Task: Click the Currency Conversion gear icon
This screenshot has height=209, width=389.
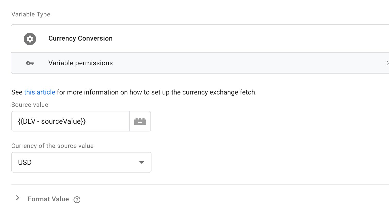Action: click(30, 39)
